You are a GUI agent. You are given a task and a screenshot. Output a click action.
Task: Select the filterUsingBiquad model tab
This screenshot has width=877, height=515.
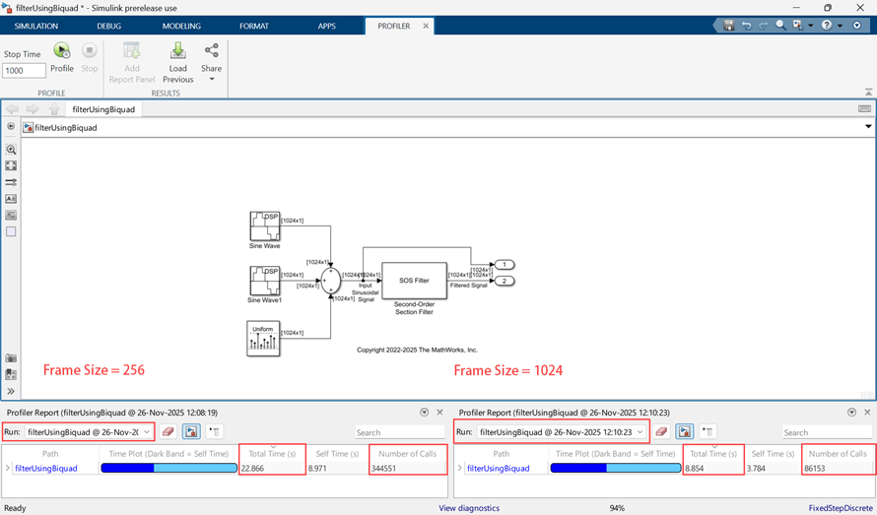[103, 109]
